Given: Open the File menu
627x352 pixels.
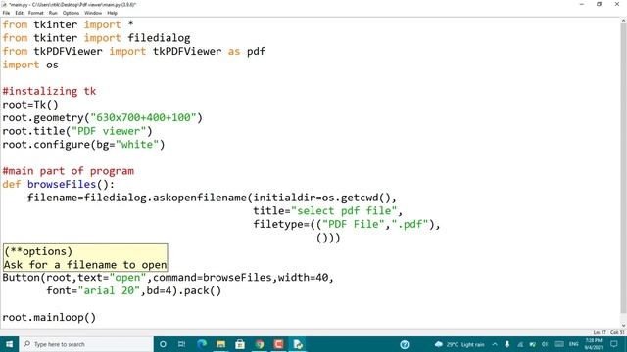Looking at the screenshot, I should [6, 13].
